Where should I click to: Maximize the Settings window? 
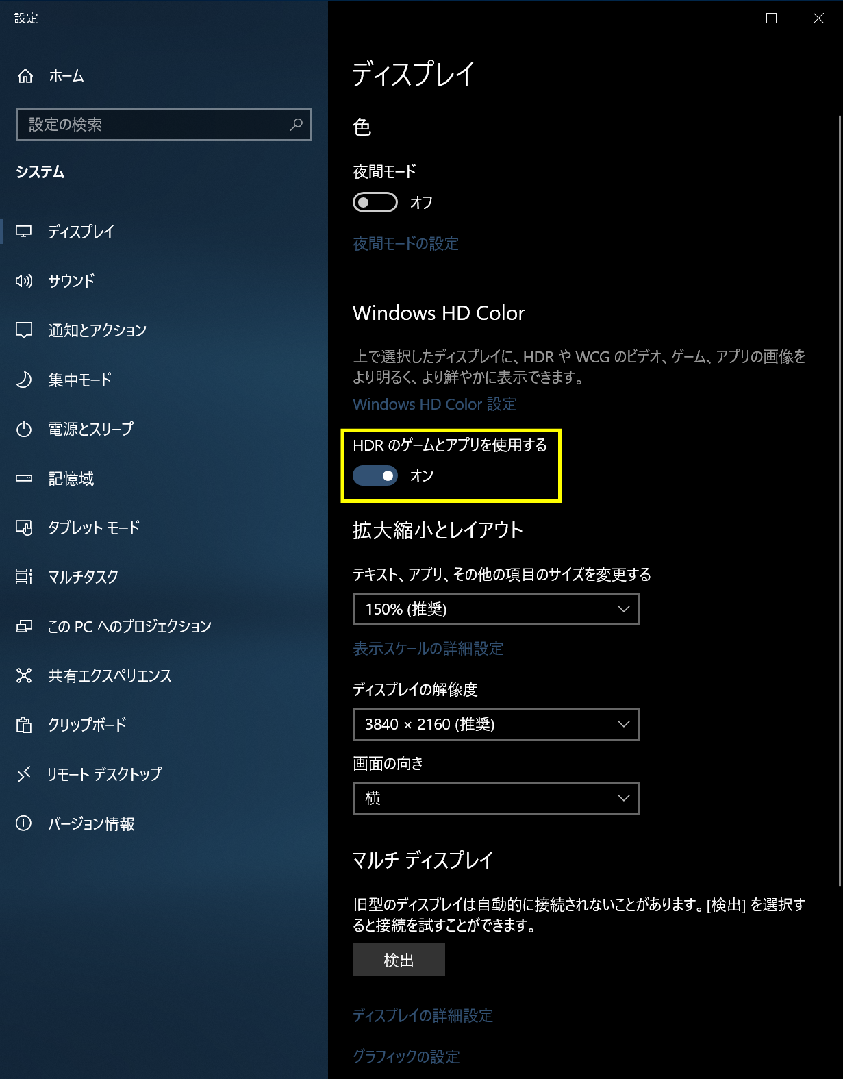[x=771, y=18]
